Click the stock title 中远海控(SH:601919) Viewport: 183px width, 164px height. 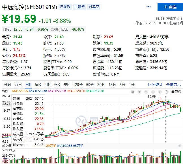click(x=29, y=7)
